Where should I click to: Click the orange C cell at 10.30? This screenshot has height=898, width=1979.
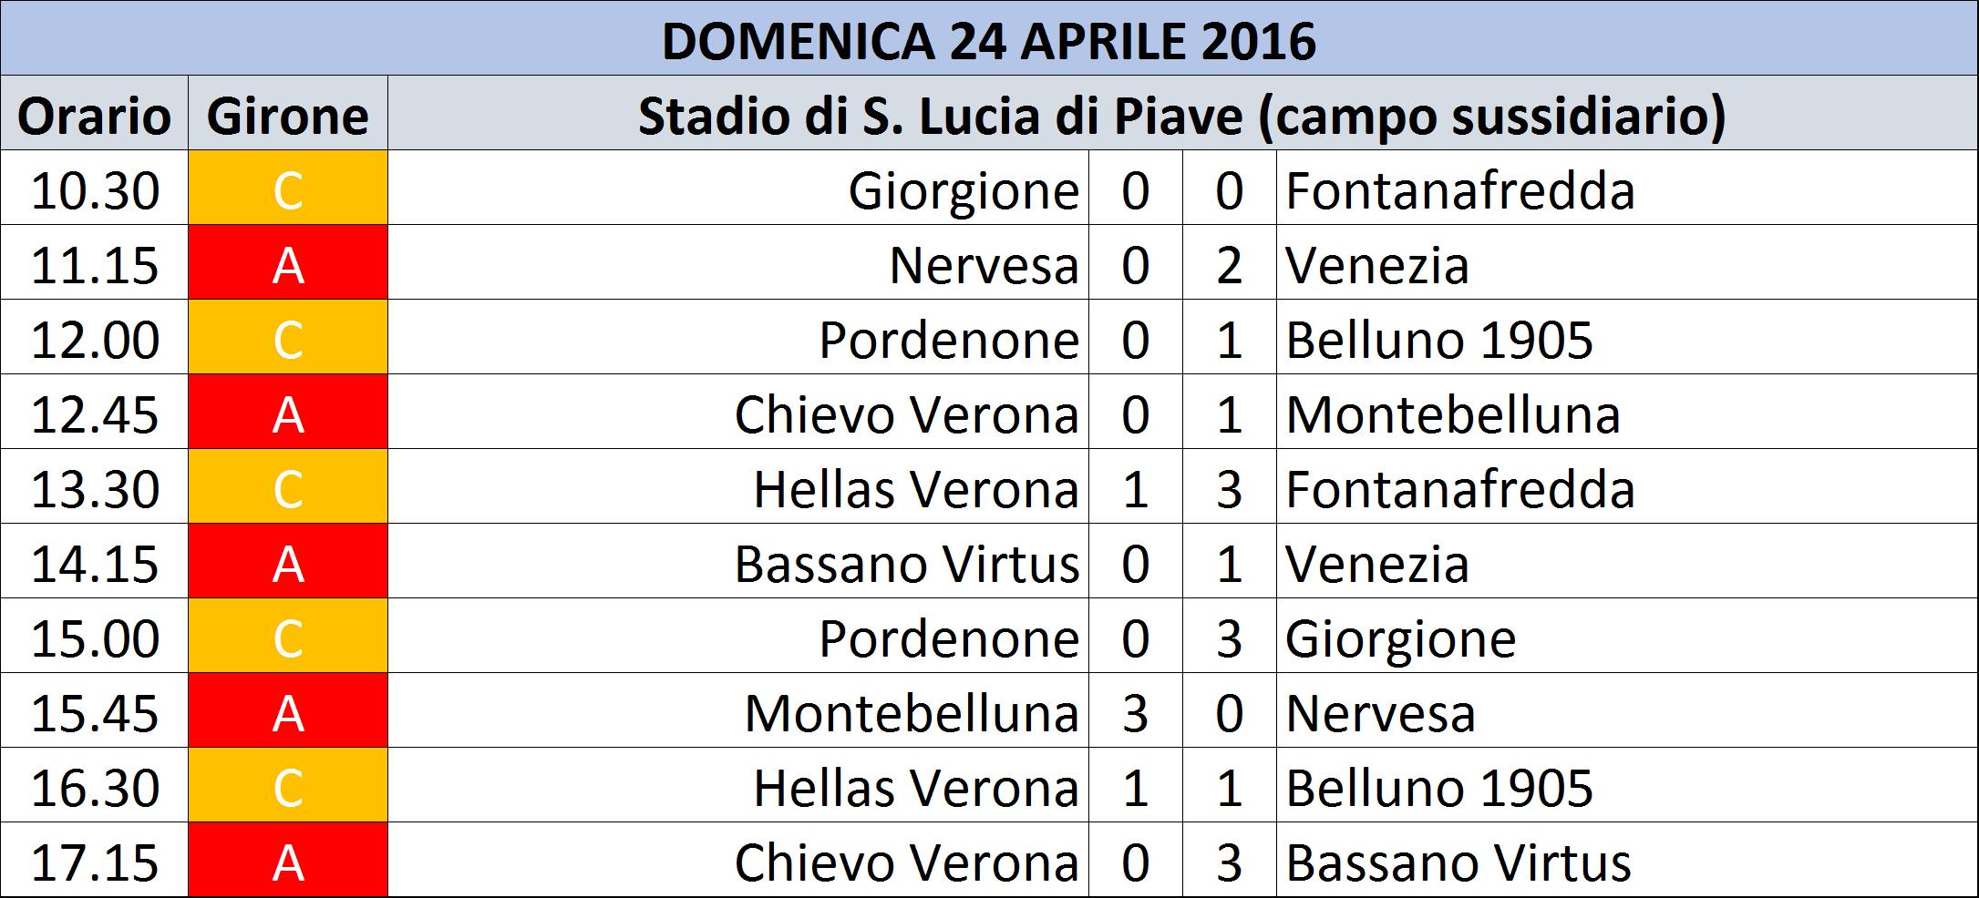click(x=288, y=188)
